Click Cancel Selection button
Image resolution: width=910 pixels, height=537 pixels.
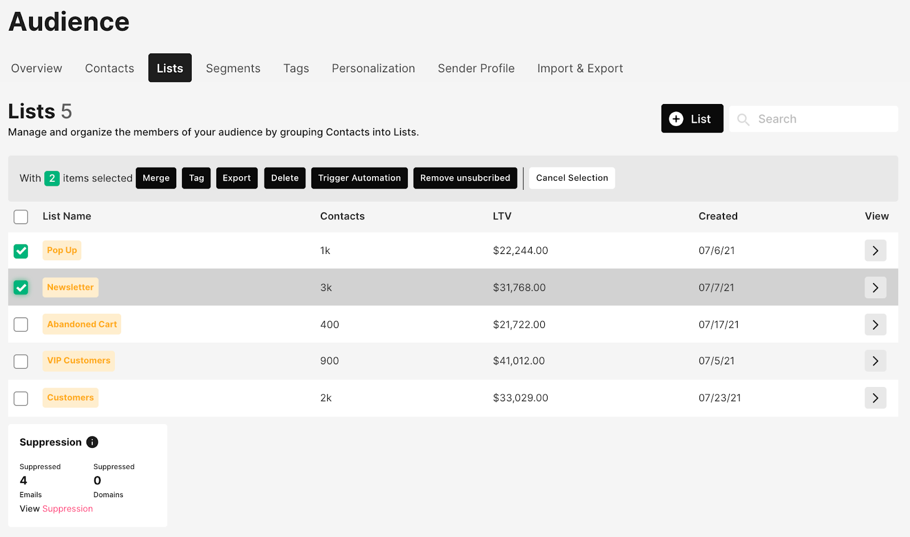[x=572, y=178]
